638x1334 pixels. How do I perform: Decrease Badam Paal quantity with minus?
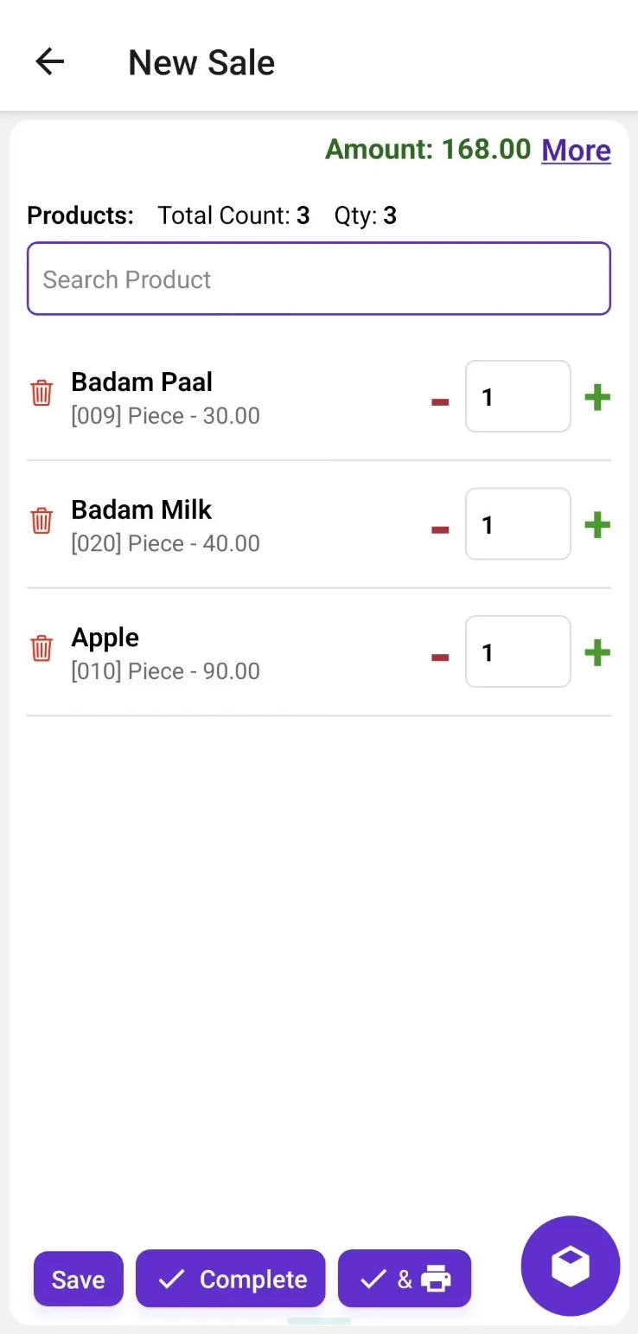coord(440,401)
